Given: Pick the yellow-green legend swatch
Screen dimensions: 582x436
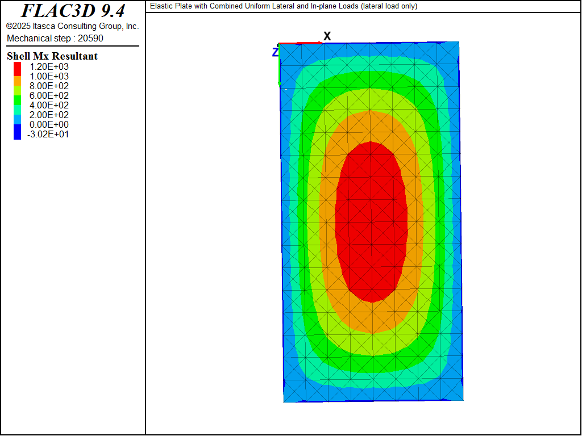Looking at the screenshot, I should point(17,91).
